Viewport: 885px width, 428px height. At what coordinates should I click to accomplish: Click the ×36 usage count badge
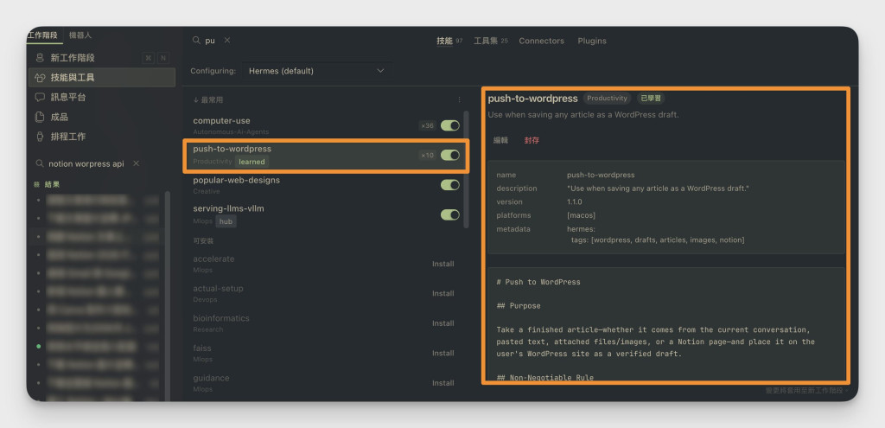[427, 125]
